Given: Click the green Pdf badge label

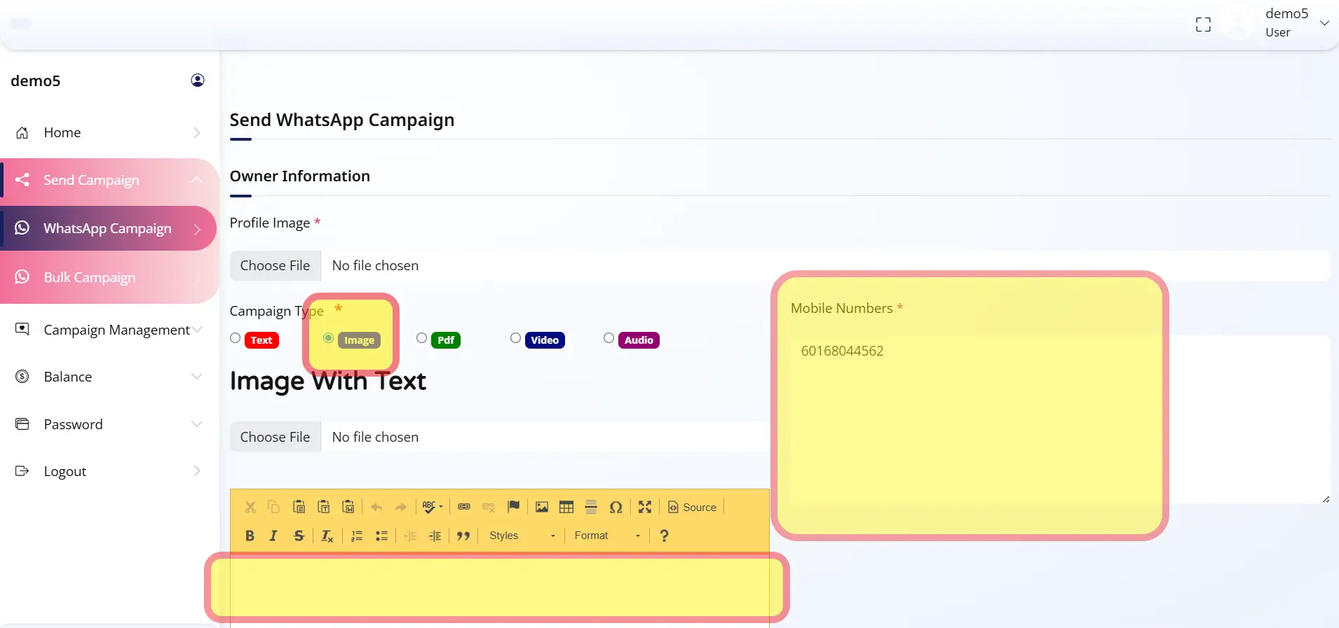Looking at the screenshot, I should [446, 340].
